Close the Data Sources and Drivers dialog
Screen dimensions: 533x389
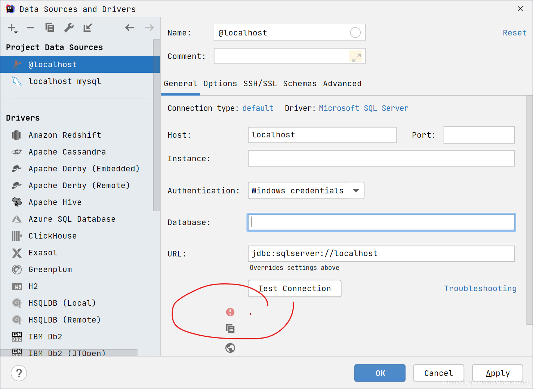520,9
